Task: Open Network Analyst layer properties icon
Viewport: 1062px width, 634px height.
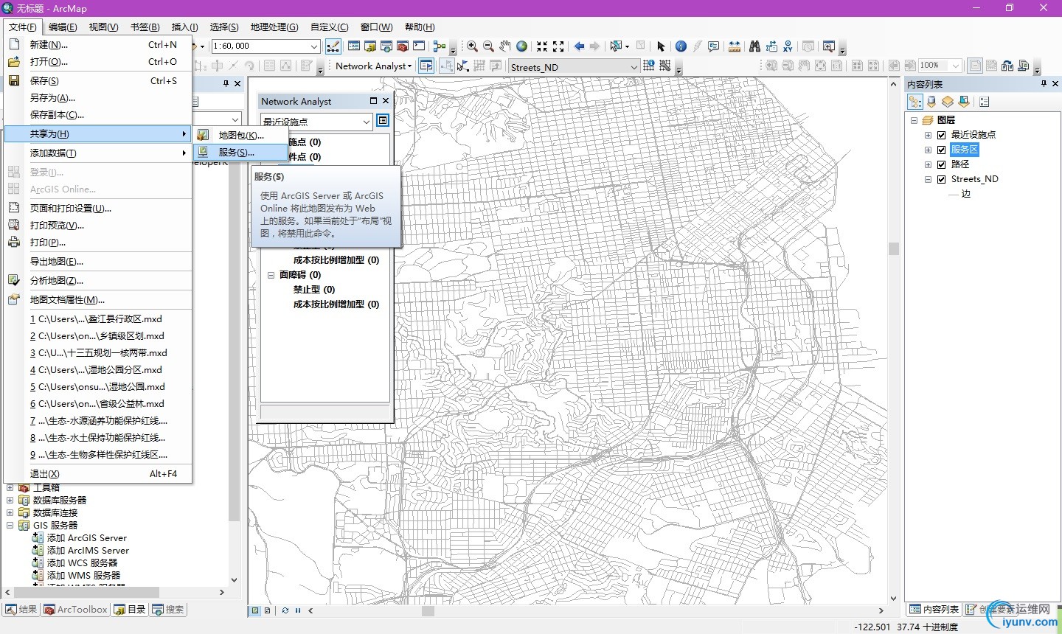Action: [x=383, y=121]
